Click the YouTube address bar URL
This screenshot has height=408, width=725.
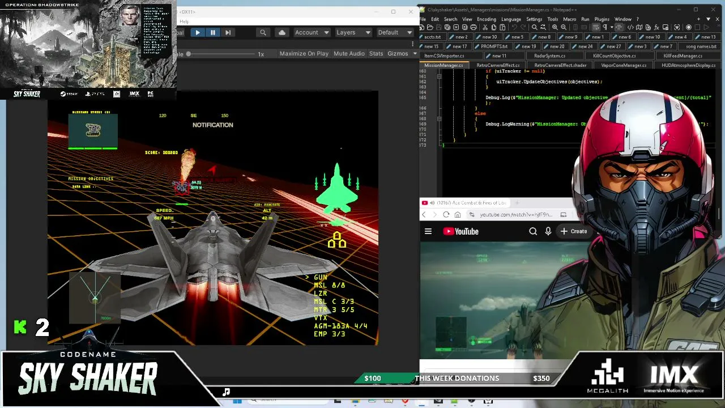(x=515, y=215)
